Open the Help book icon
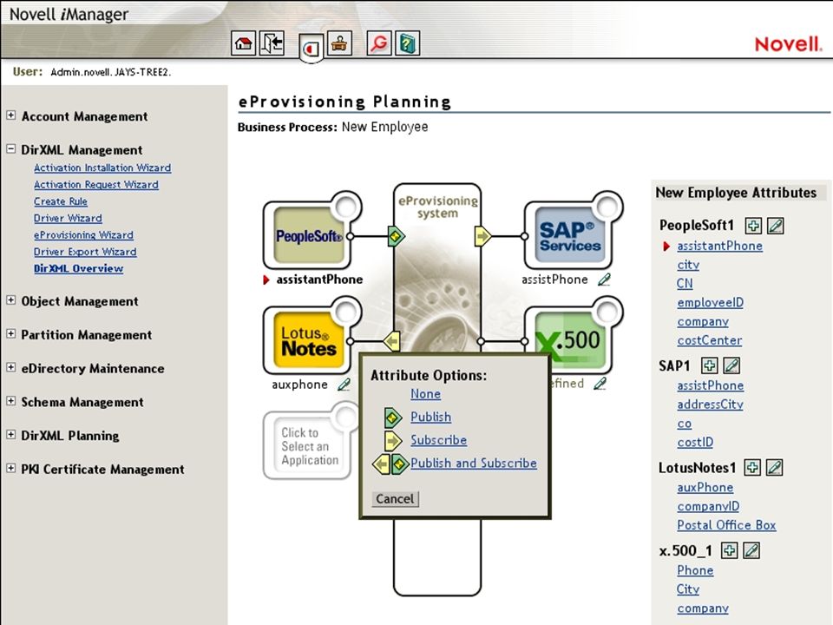 pos(407,43)
